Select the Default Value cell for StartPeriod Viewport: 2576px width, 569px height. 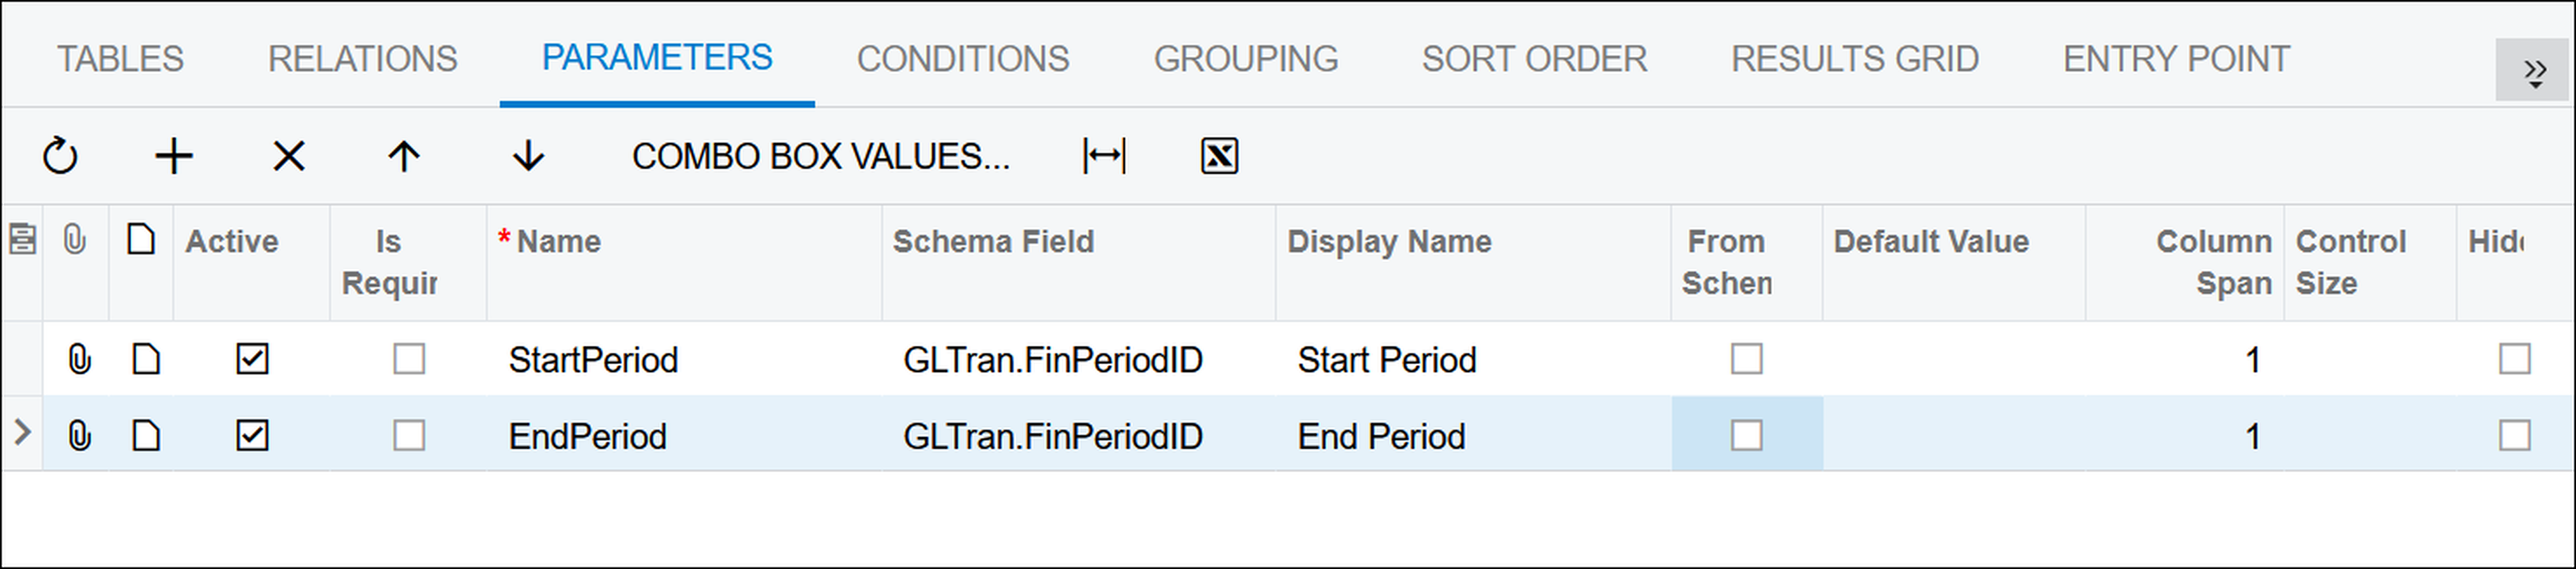[1954, 358]
